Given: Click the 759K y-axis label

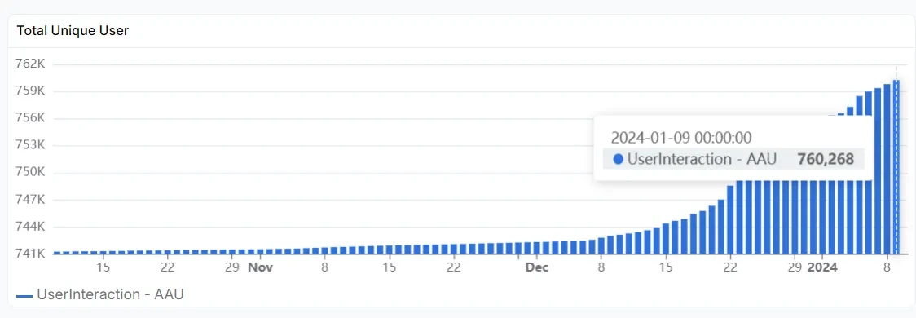Looking at the screenshot, I should 31,91.
